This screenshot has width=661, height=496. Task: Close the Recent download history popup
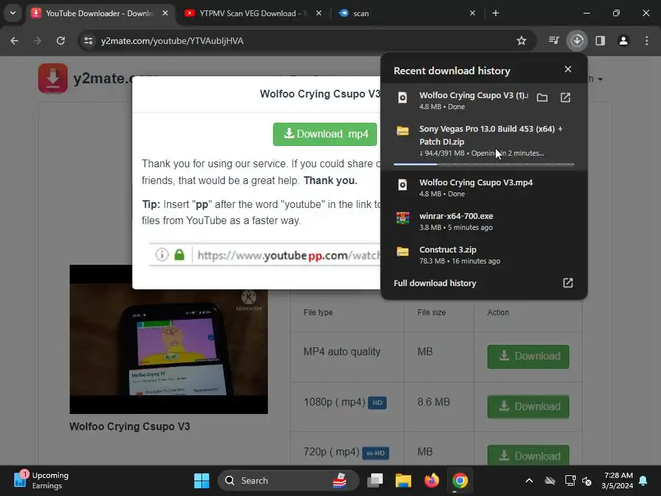coord(568,69)
